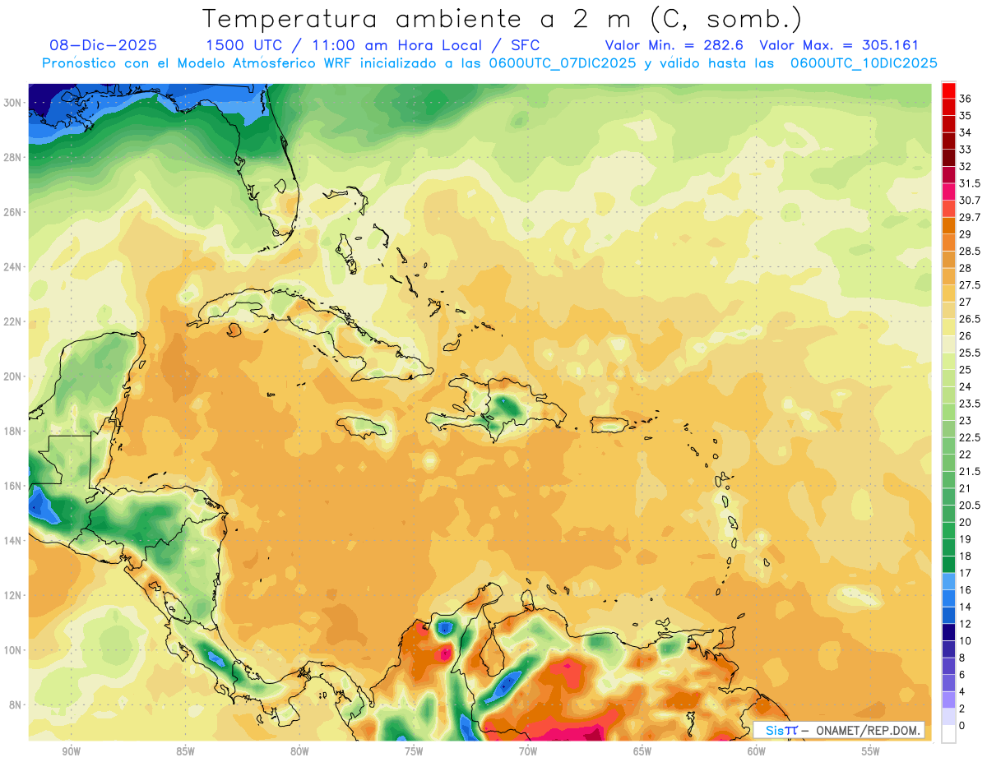Click the legend value '26.5'

[x=970, y=319]
